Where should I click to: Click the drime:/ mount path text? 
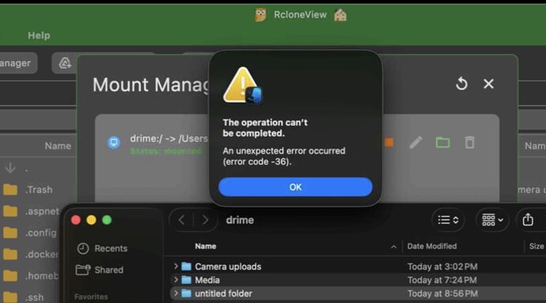[x=169, y=138]
